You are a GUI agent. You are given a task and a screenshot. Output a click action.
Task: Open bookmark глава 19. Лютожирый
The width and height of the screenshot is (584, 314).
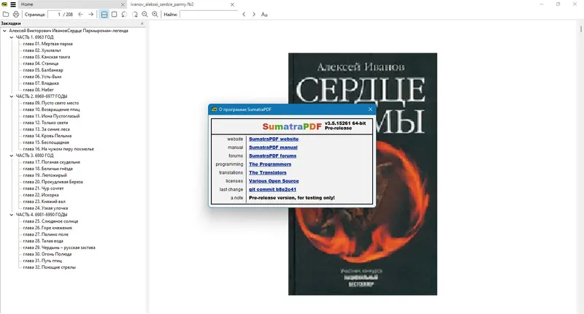[x=45, y=175]
